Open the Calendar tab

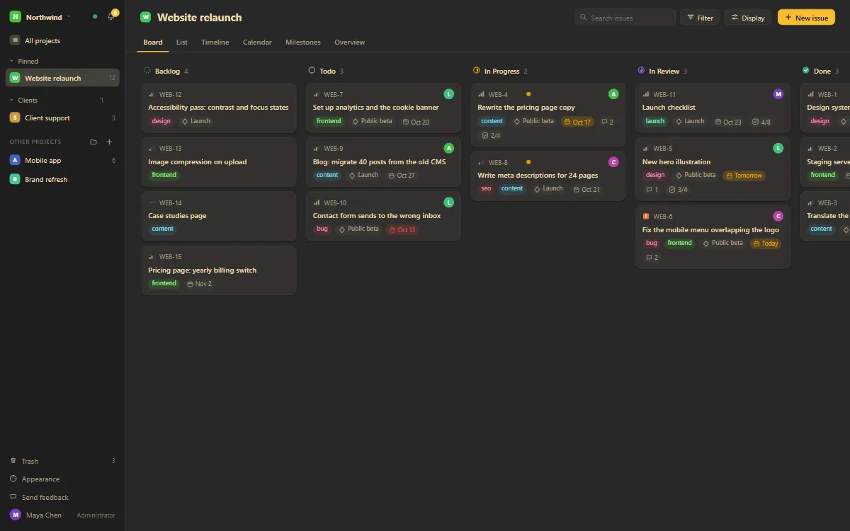[257, 42]
